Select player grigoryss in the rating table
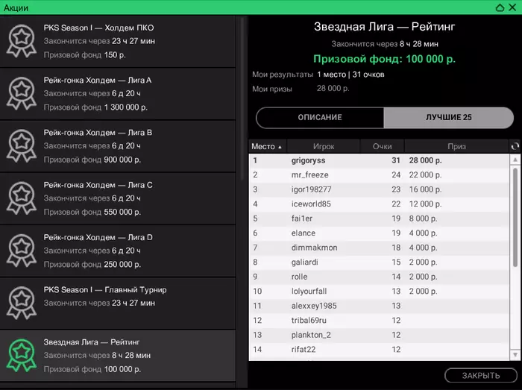The width and height of the screenshot is (522, 390). coord(379,160)
